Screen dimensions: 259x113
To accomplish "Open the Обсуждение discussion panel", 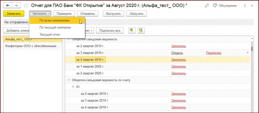I will (225, 6).
